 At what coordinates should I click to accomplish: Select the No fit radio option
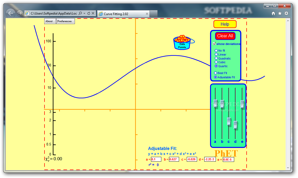click(x=216, y=51)
